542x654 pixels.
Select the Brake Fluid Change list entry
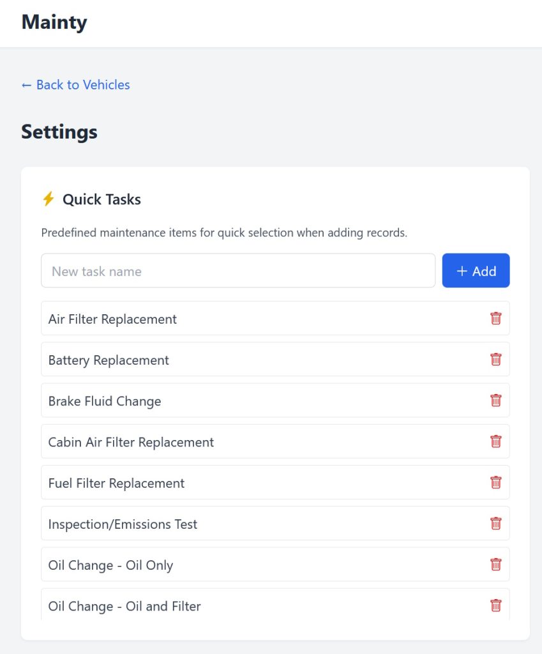pos(192,400)
